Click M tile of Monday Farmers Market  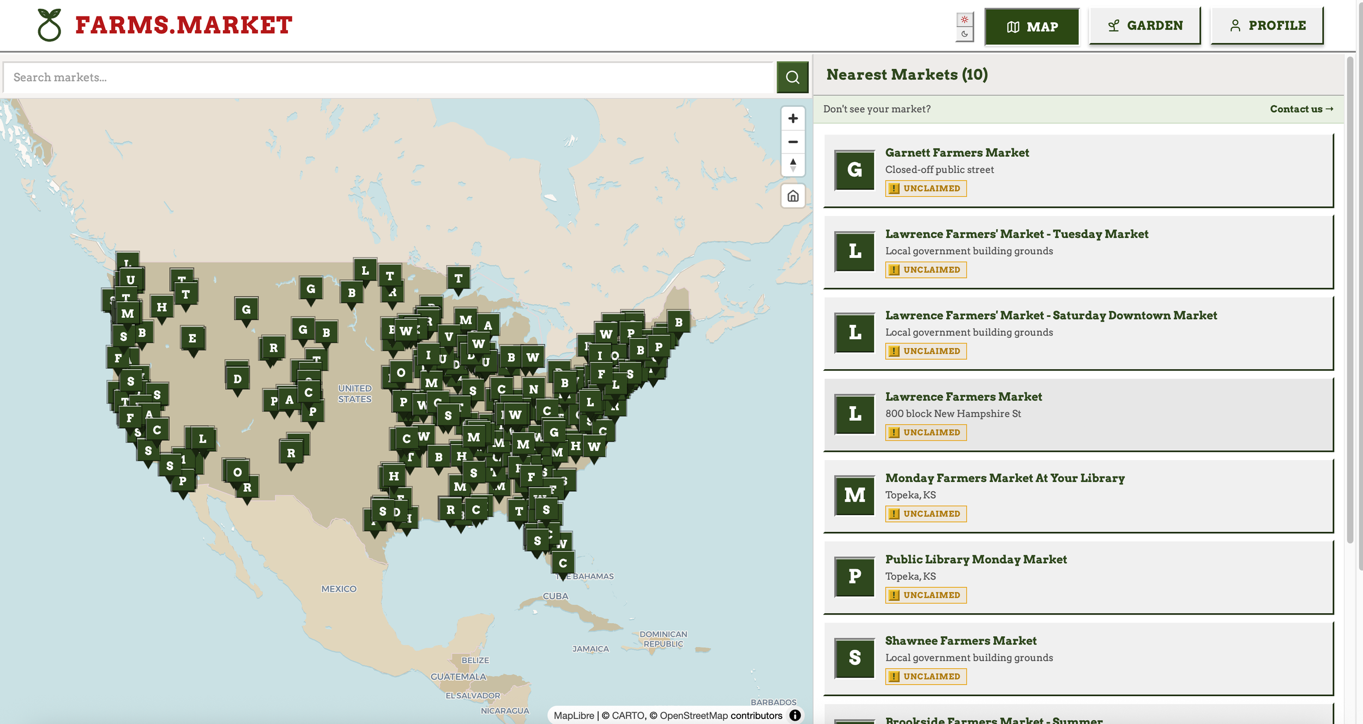click(x=854, y=496)
